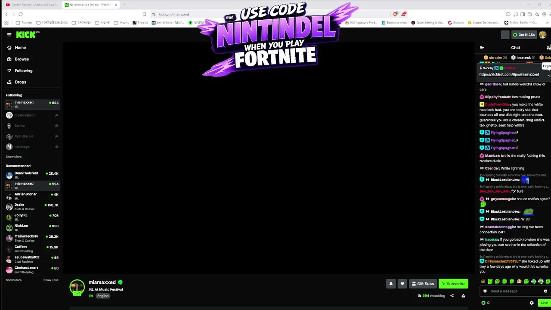Image resolution: width=551 pixels, height=310 pixels.
Task: Open the Kick hamburger menu
Action: [9, 35]
